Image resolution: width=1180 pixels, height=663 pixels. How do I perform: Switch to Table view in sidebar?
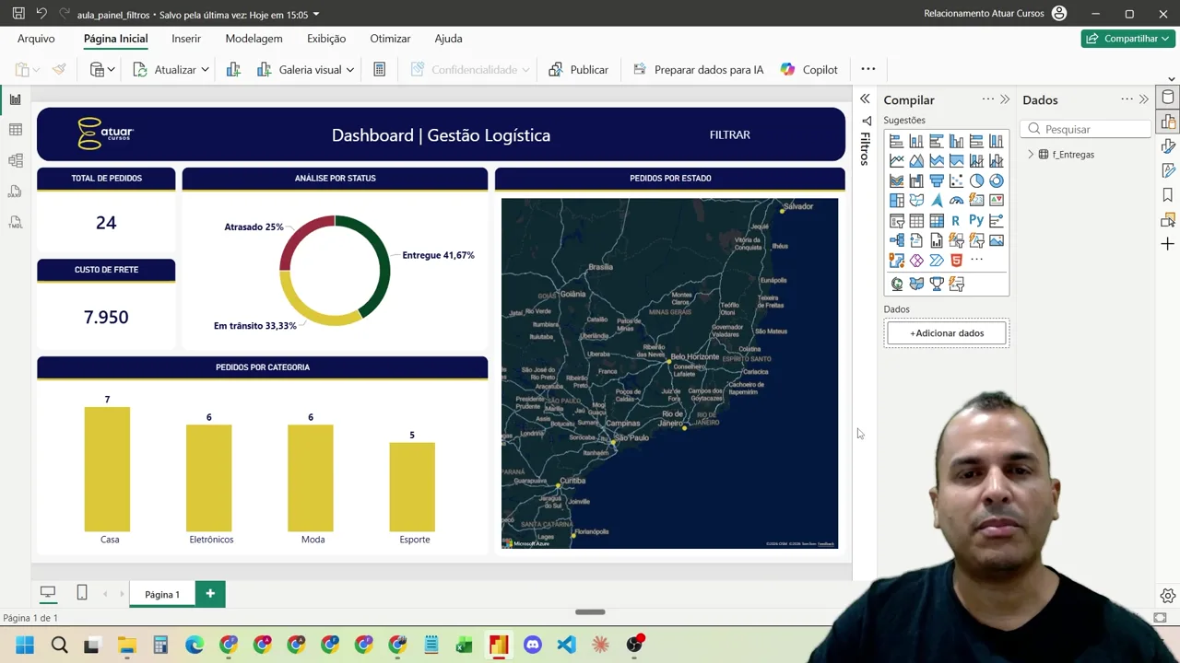tap(15, 130)
